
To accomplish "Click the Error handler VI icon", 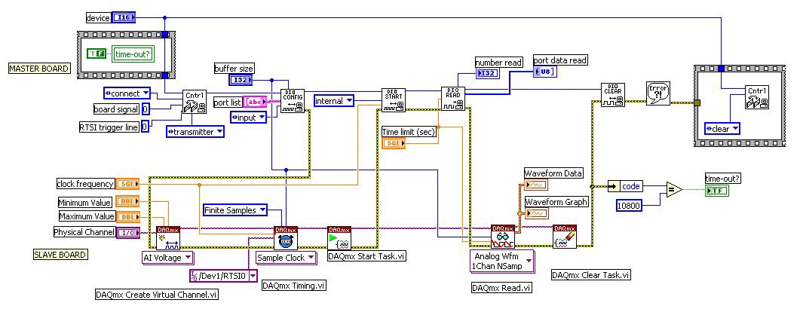I will click(659, 95).
